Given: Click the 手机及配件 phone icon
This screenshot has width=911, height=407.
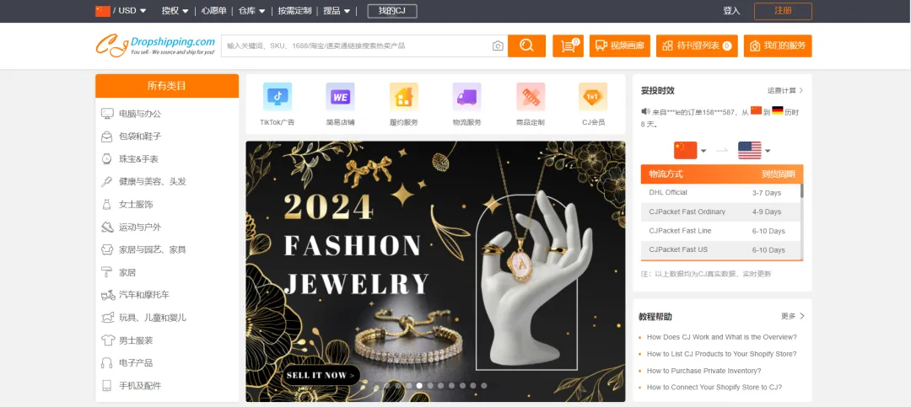Looking at the screenshot, I should pyautogui.click(x=107, y=386).
